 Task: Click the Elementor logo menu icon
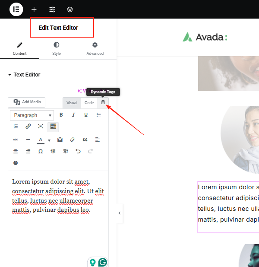point(16,10)
